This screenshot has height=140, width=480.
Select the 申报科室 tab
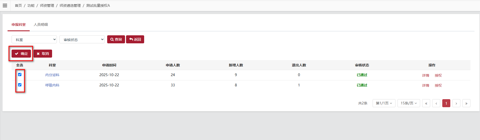(x=19, y=25)
